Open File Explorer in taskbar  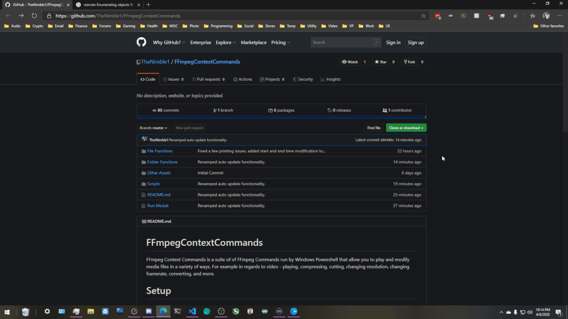point(91,311)
